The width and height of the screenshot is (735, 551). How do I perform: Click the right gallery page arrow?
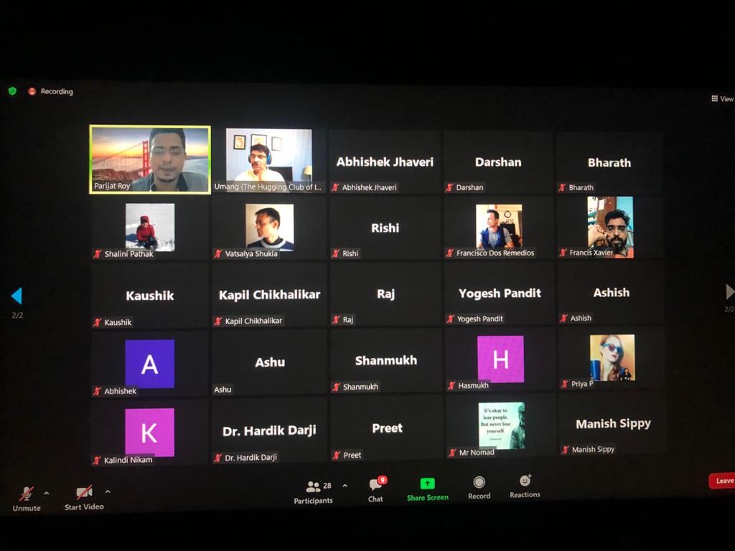(x=730, y=291)
